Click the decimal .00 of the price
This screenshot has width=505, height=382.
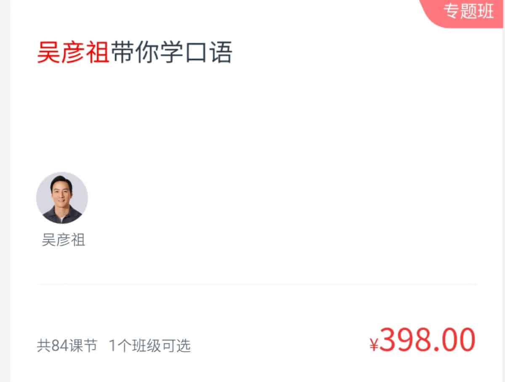click(x=452, y=340)
